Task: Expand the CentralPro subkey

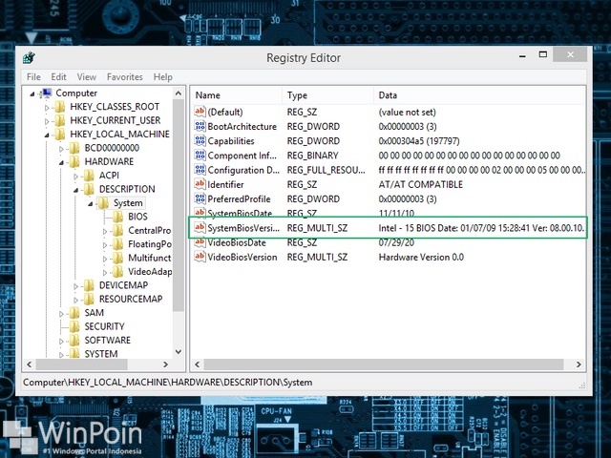Action: [105, 231]
